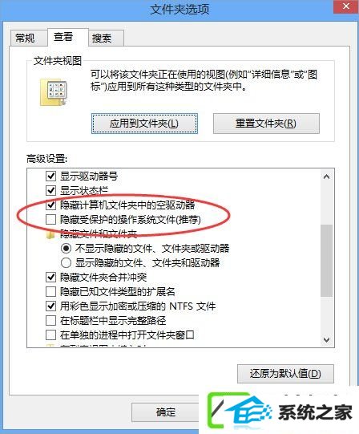Image resolution: width=359 pixels, height=434 pixels.
Task: Enable 在标题栏中显示完整路径 checkbox
Action: coord(51,320)
